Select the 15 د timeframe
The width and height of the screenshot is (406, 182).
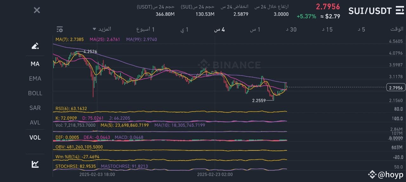(x=327, y=29)
